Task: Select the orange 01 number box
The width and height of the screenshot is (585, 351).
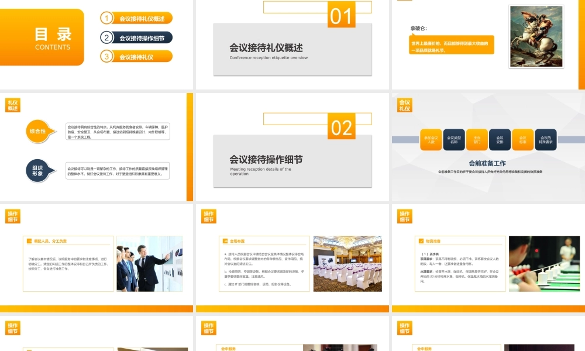Action: pyautogui.click(x=342, y=15)
